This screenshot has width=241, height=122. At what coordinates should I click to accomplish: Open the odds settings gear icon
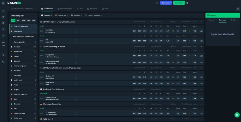[238, 9]
